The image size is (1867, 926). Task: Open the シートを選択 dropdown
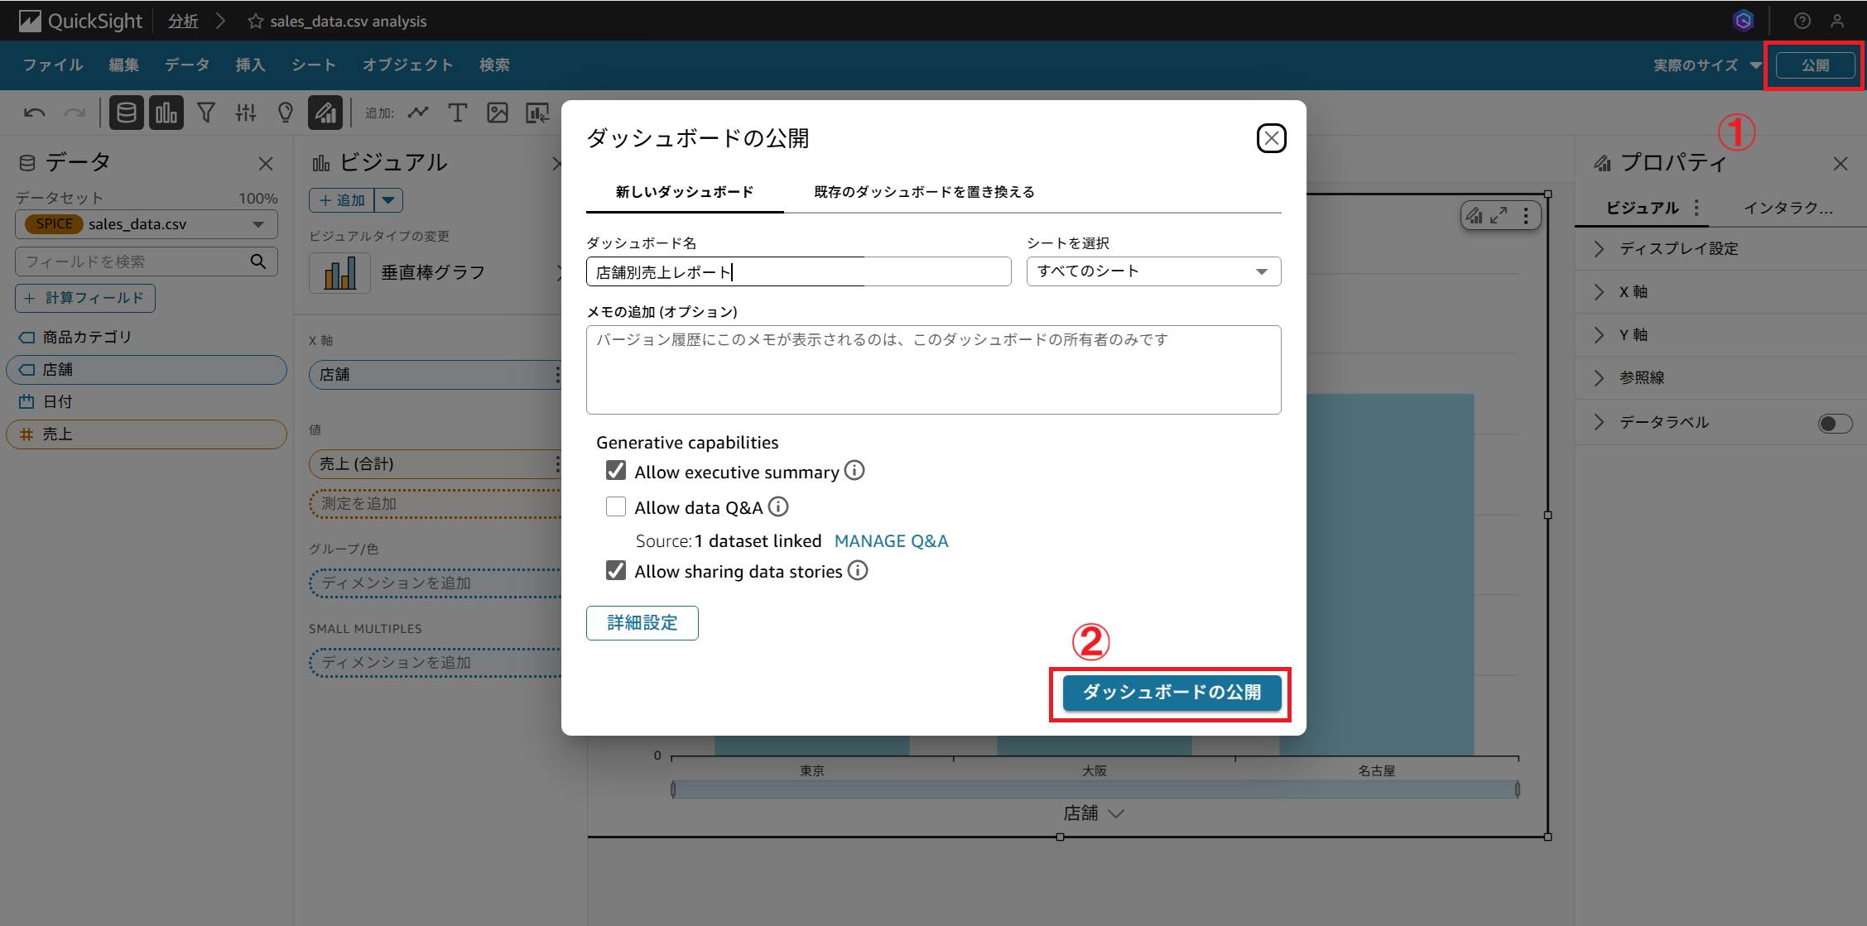pos(1153,271)
